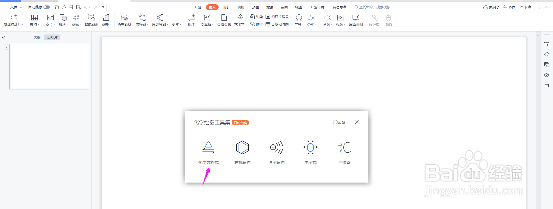The height and width of the screenshot is (209, 553).
Task: Switch to the 动画 ribbon tab
Action: pyautogui.click(x=255, y=7)
